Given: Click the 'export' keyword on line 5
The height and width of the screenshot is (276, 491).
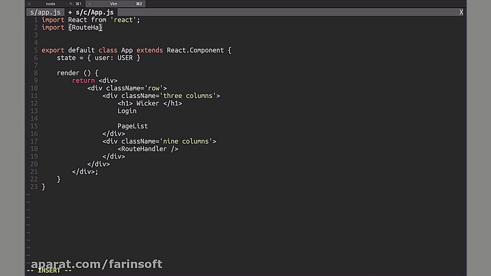Looking at the screenshot, I should [x=53, y=50].
